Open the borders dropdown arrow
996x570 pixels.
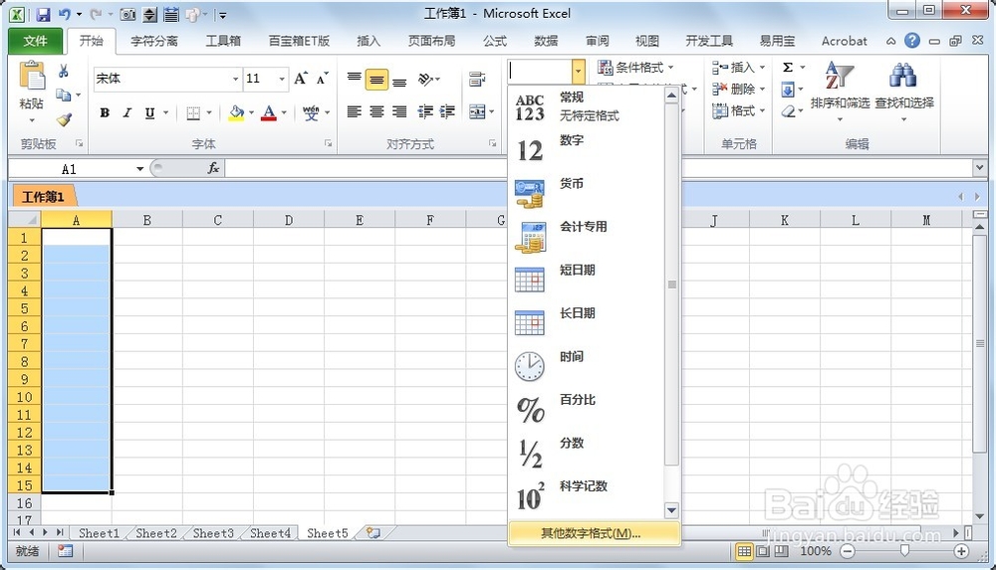(x=209, y=113)
